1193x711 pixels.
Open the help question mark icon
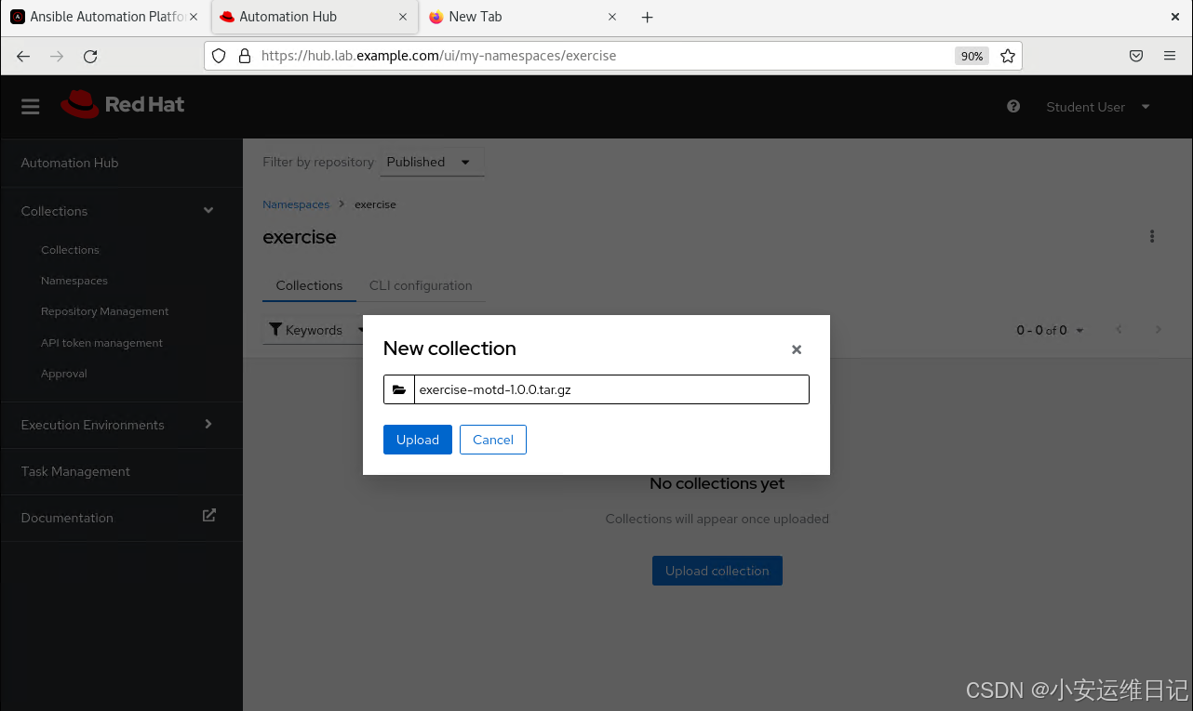click(1013, 107)
